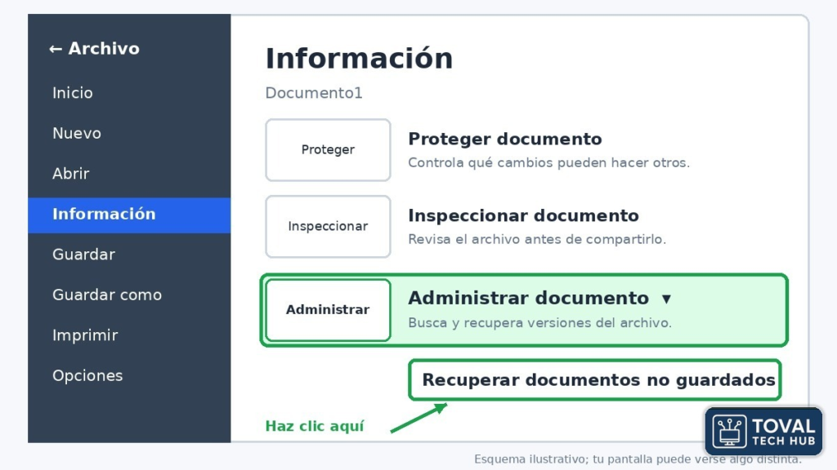Click the Información page title
Image resolution: width=837 pixels, height=470 pixels.
360,59
